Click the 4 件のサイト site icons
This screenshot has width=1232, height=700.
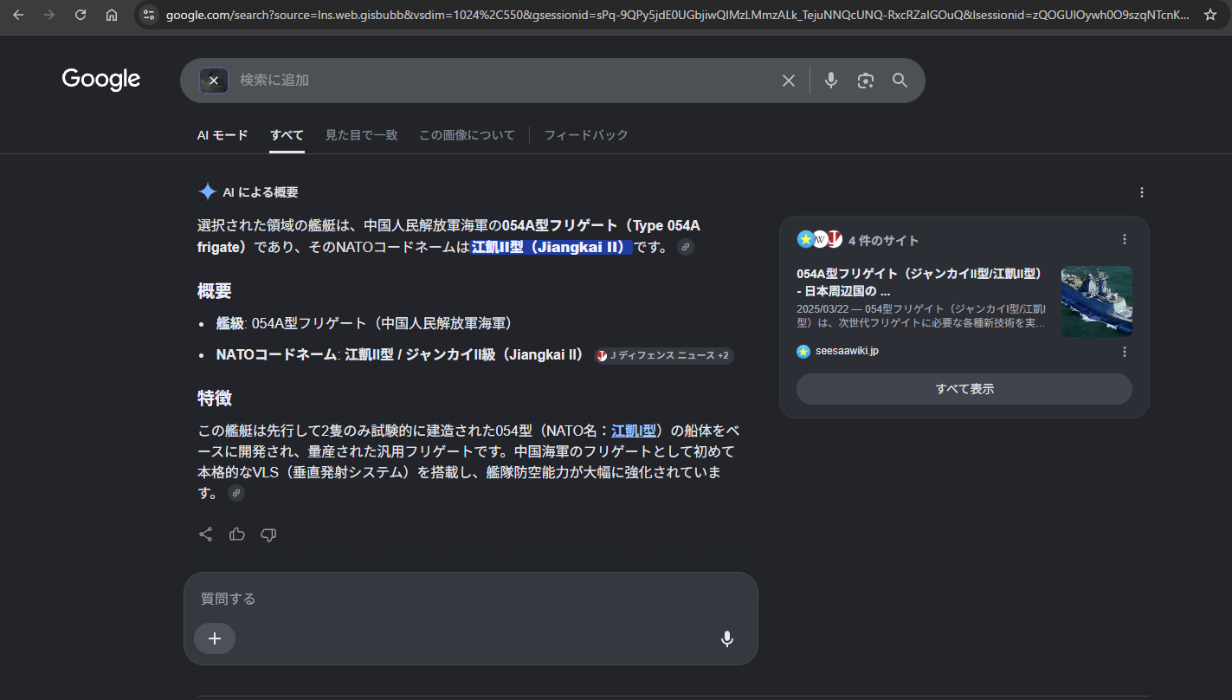tap(819, 239)
